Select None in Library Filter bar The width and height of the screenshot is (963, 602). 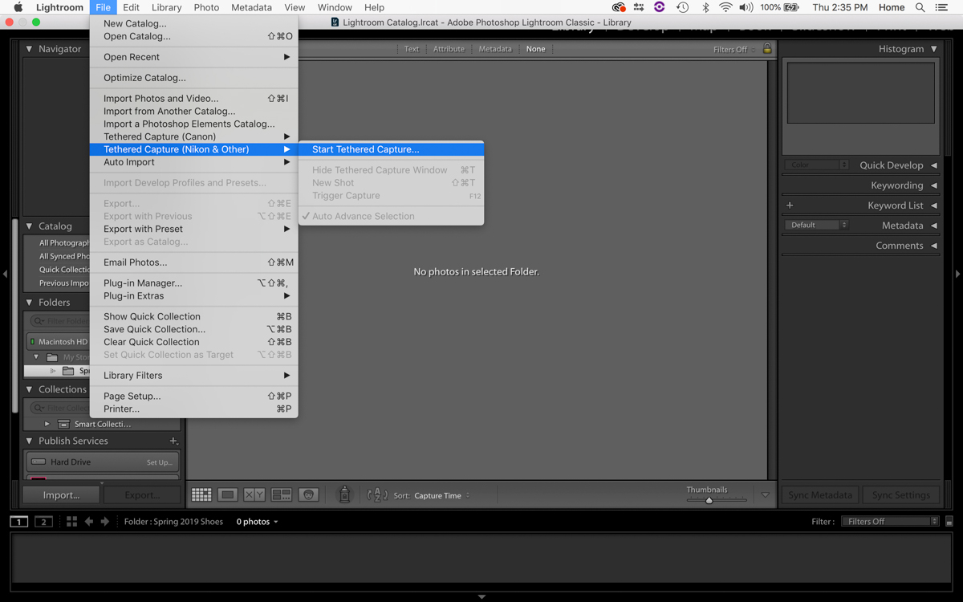tap(535, 49)
